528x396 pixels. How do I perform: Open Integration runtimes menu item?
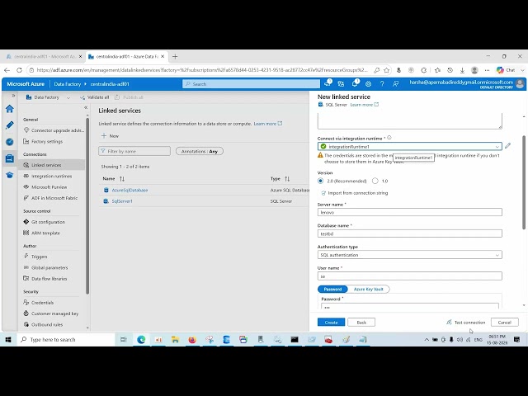[x=52, y=176]
